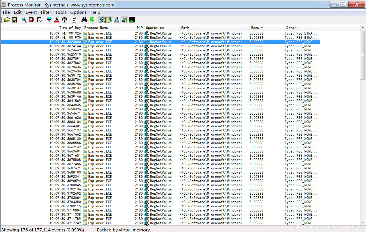
Task: Click PID 2180 in row 10:09:30.3654671
Action: click(139, 113)
